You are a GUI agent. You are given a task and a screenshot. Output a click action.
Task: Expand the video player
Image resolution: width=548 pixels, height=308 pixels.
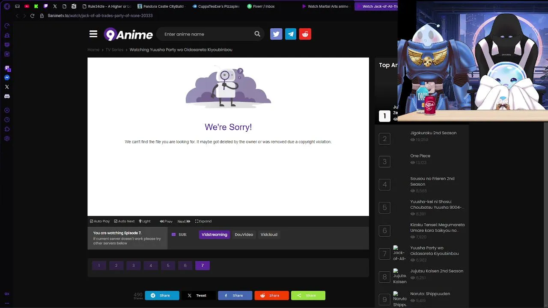point(203,221)
